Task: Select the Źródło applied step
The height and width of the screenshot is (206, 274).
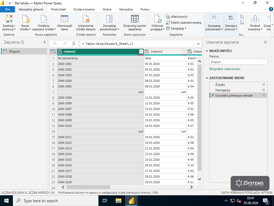Action: tap(220, 84)
